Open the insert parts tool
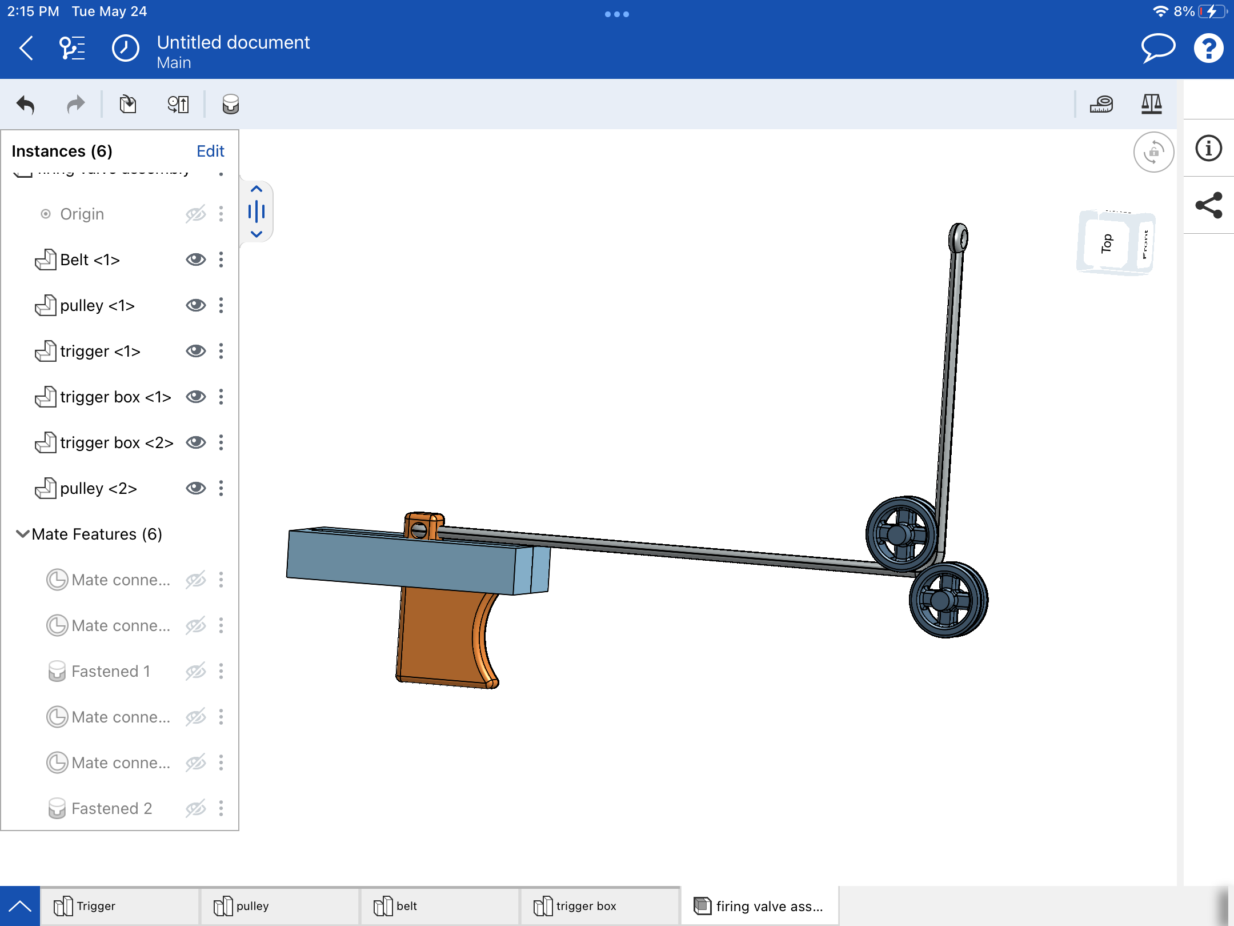1234x926 pixels. (128, 105)
